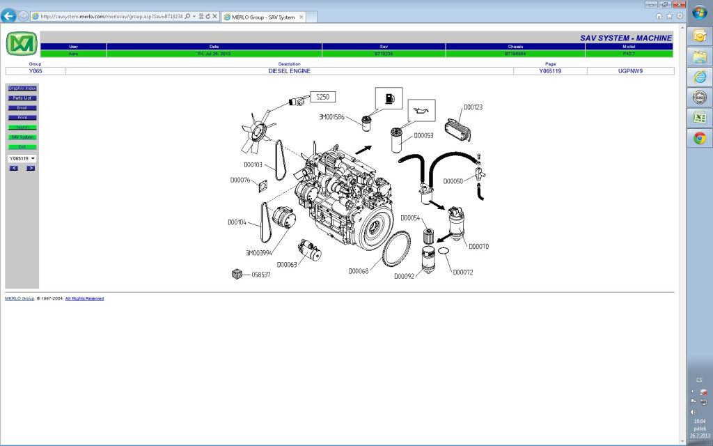Click the compatibility view icon in address bar
The width and height of the screenshot is (713, 446).
coord(201,17)
